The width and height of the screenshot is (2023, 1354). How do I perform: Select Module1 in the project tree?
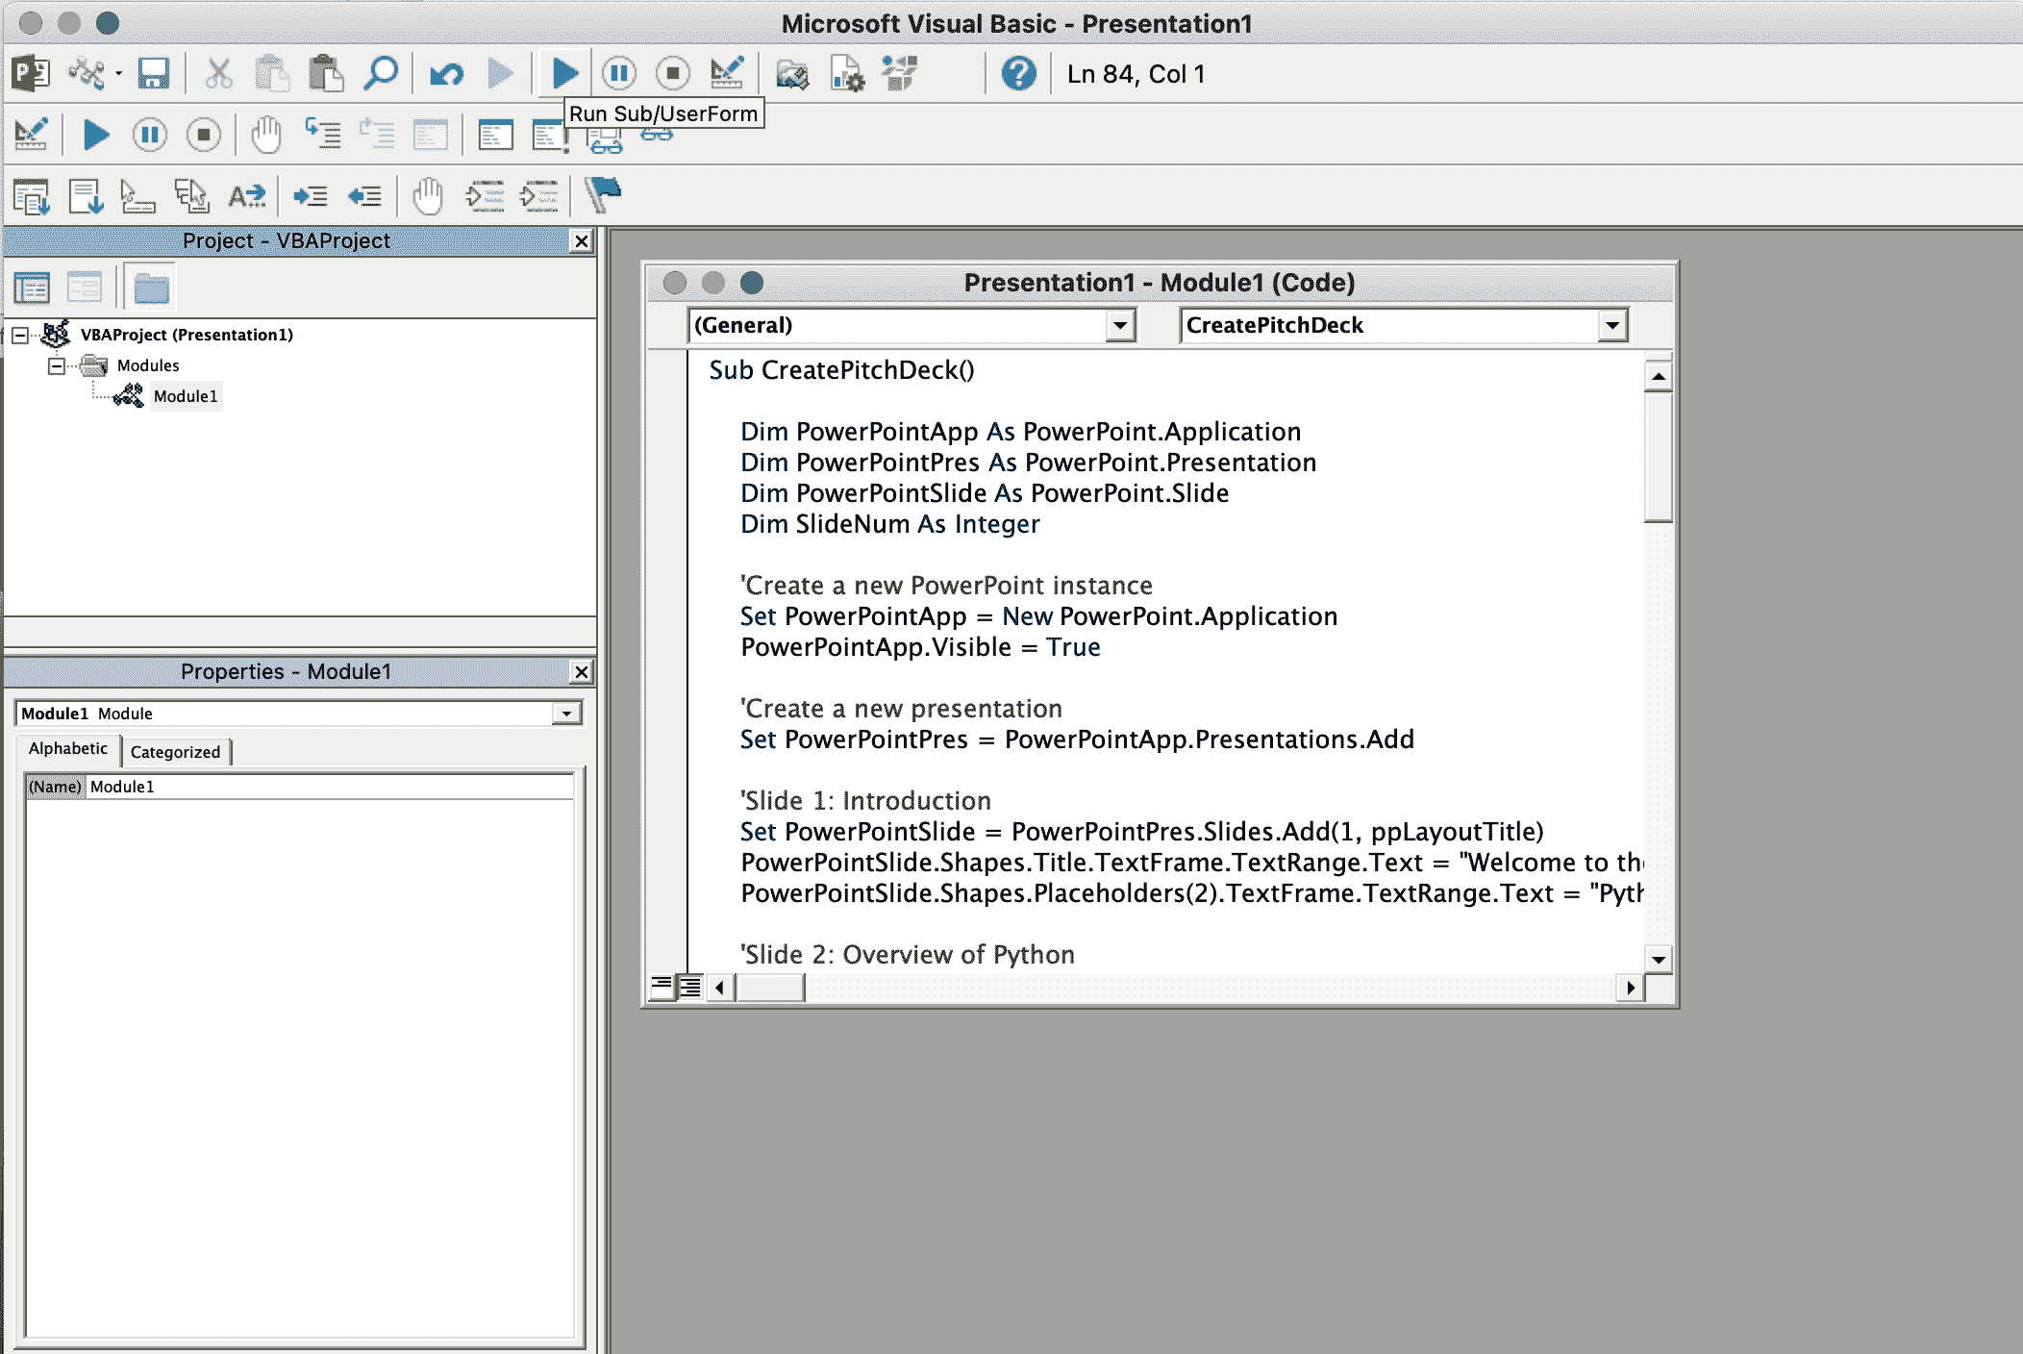[x=185, y=396]
